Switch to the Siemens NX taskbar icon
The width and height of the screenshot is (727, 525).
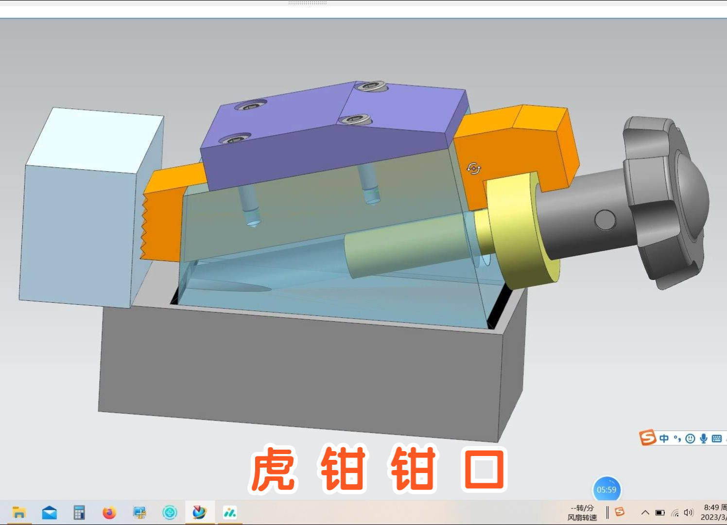click(200, 512)
